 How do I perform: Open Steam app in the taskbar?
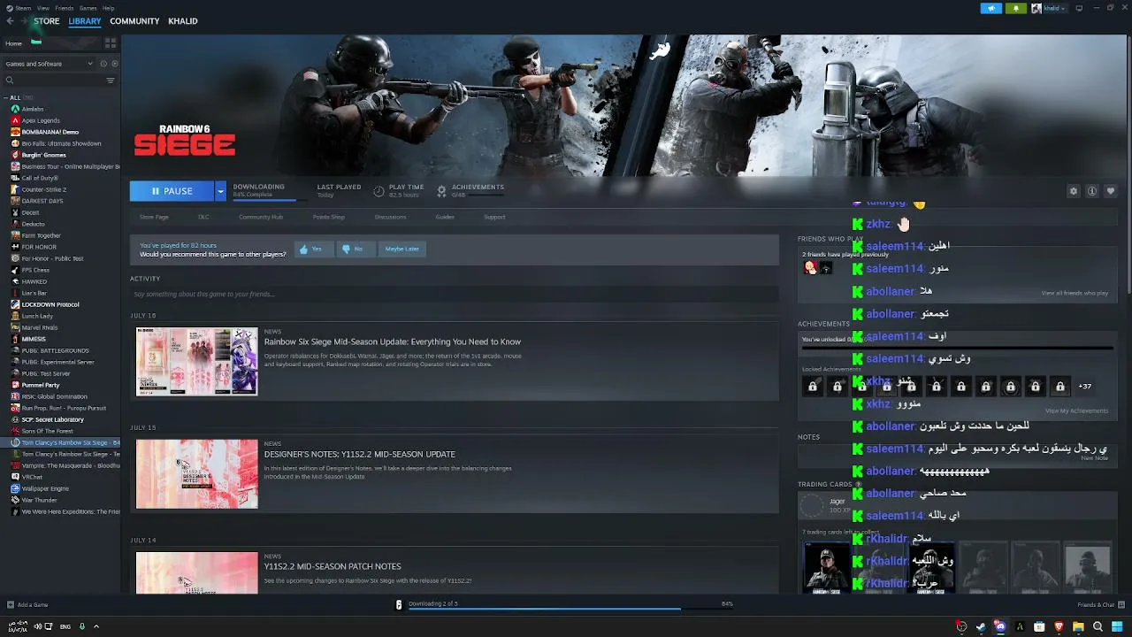[x=981, y=626]
